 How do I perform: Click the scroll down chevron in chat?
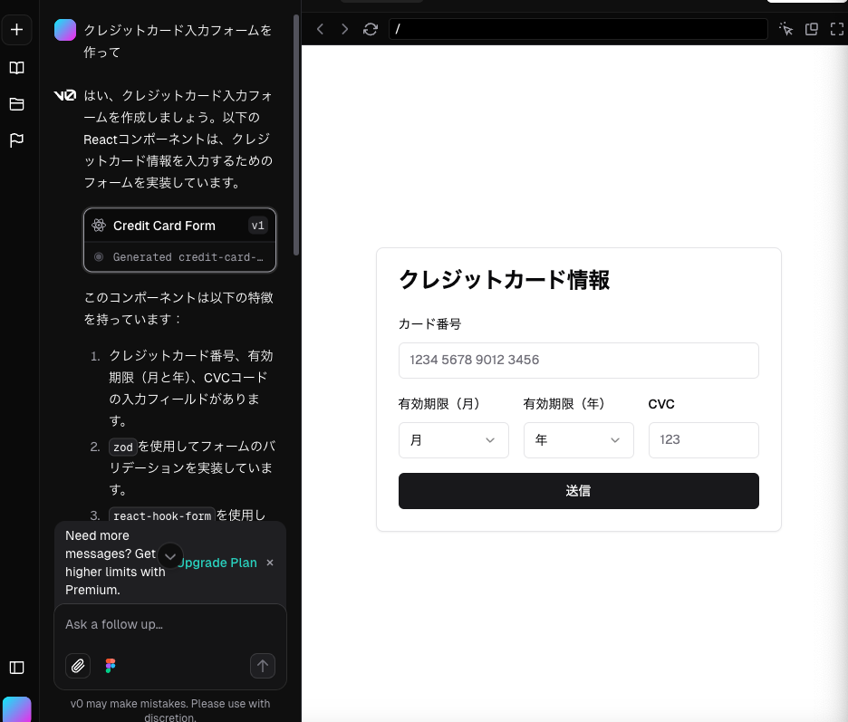click(170, 556)
